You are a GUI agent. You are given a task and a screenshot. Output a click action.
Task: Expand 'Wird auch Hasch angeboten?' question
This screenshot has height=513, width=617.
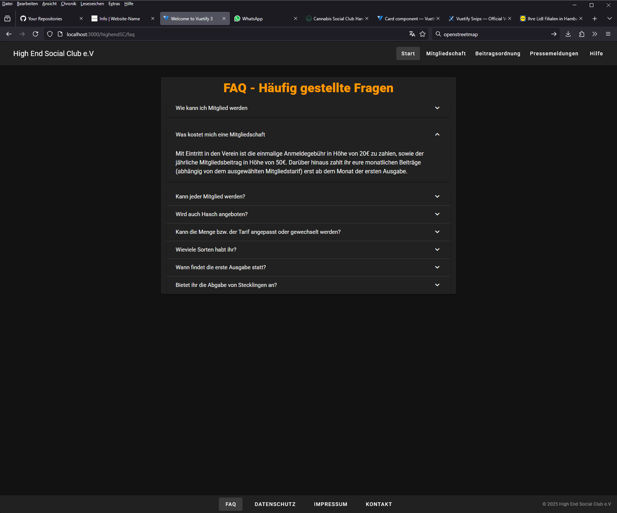308,214
